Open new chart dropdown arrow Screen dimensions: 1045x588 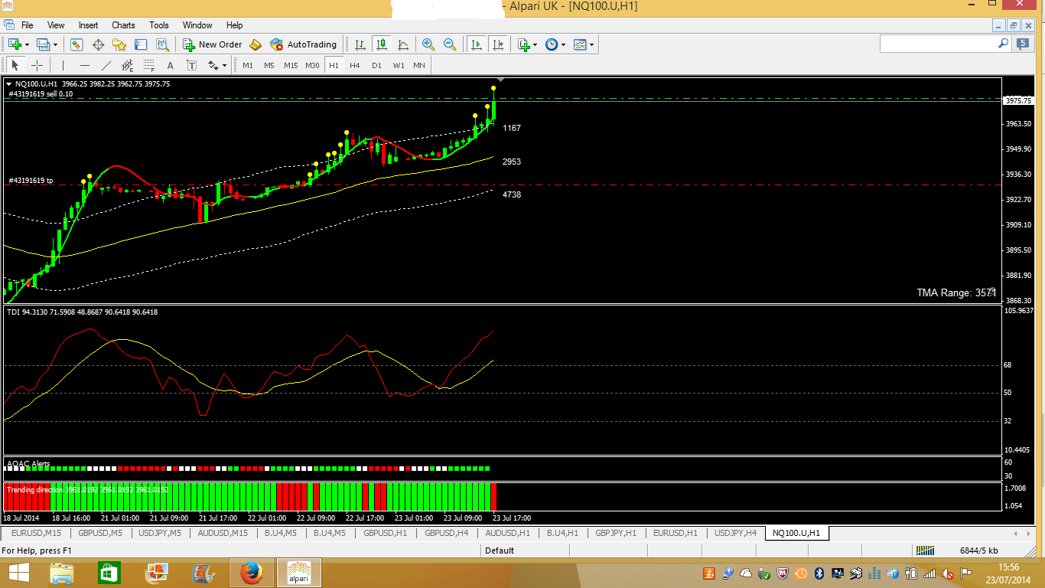click(27, 45)
